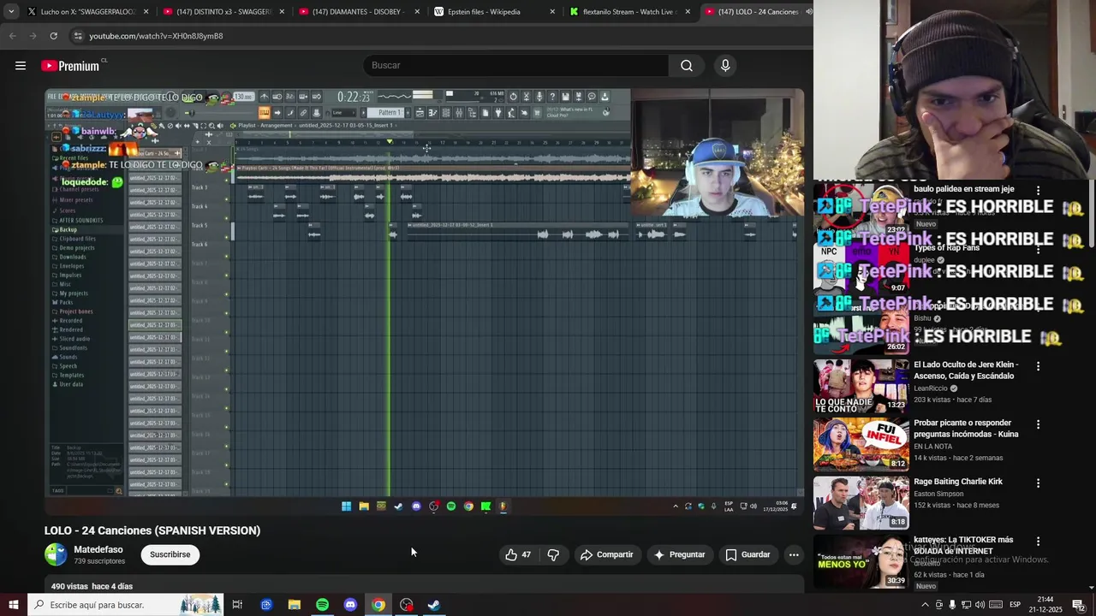Click the Compartir share button

click(606, 554)
